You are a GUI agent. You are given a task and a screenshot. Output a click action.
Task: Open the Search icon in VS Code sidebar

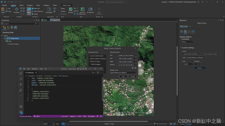pos(21,79)
